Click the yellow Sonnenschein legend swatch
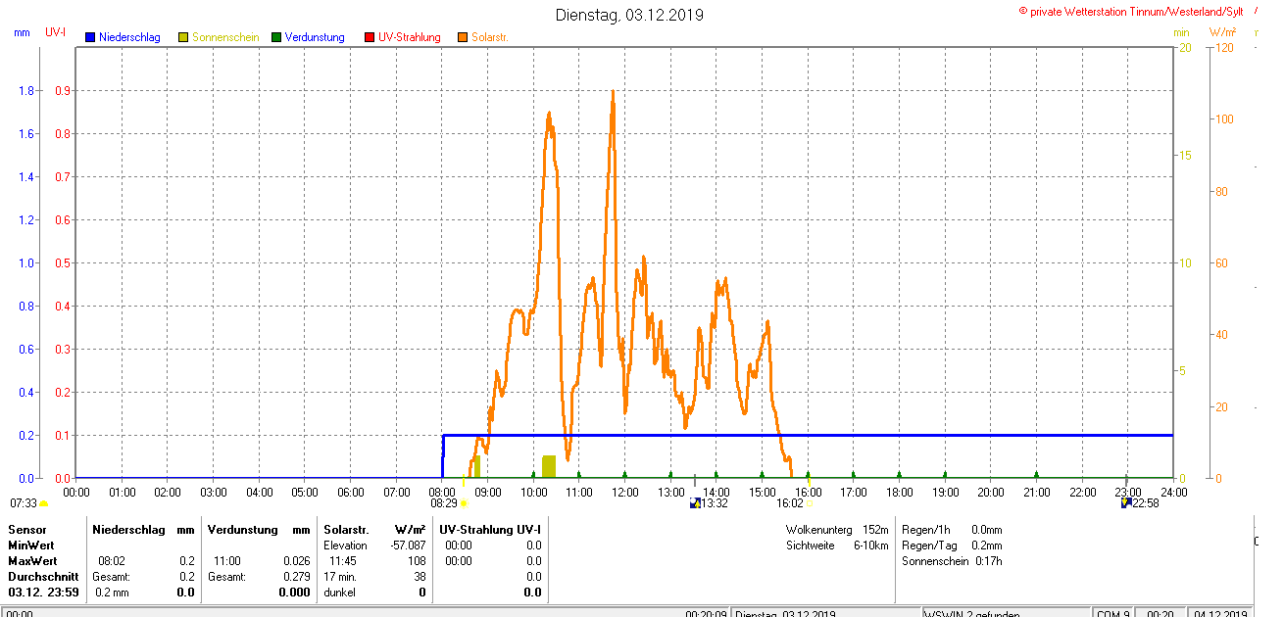This screenshot has width=1284, height=617. 183,37
